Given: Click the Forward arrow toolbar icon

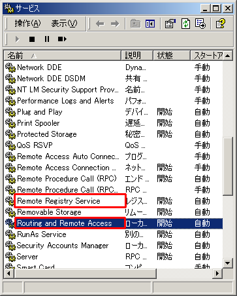Looking at the screenshot, I should [115, 24].
